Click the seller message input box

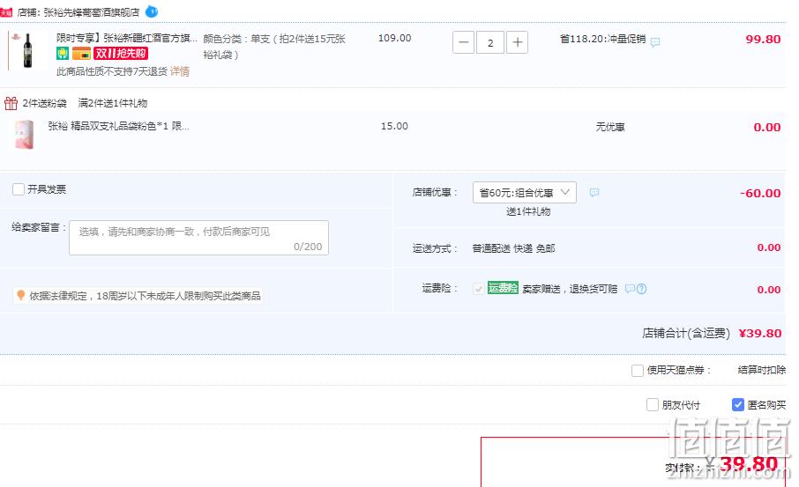coord(198,238)
